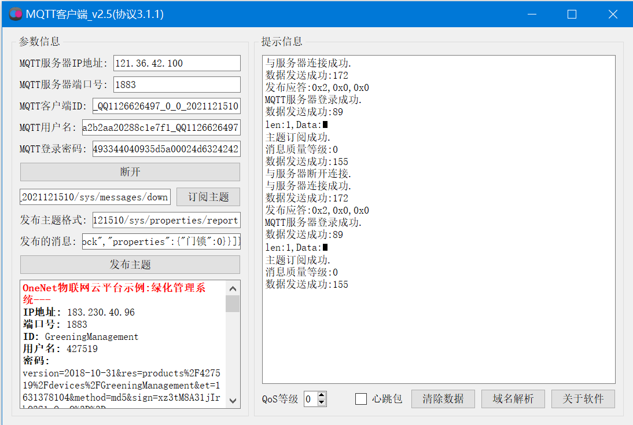Screen dimensions: 633x425
Task: Increase the QoS level with up spinner arrow
Action: [x=321, y=395]
